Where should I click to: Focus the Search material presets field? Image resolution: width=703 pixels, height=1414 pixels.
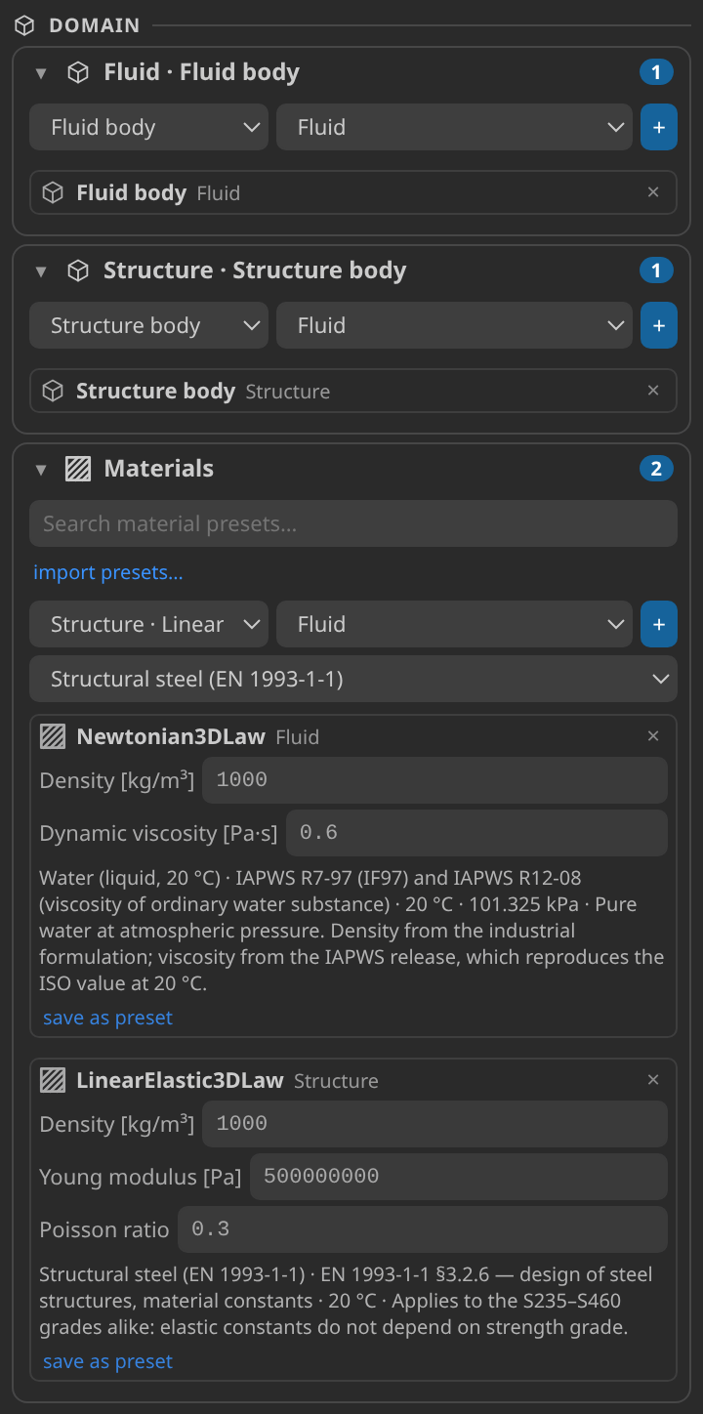pyautogui.click(x=353, y=524)
